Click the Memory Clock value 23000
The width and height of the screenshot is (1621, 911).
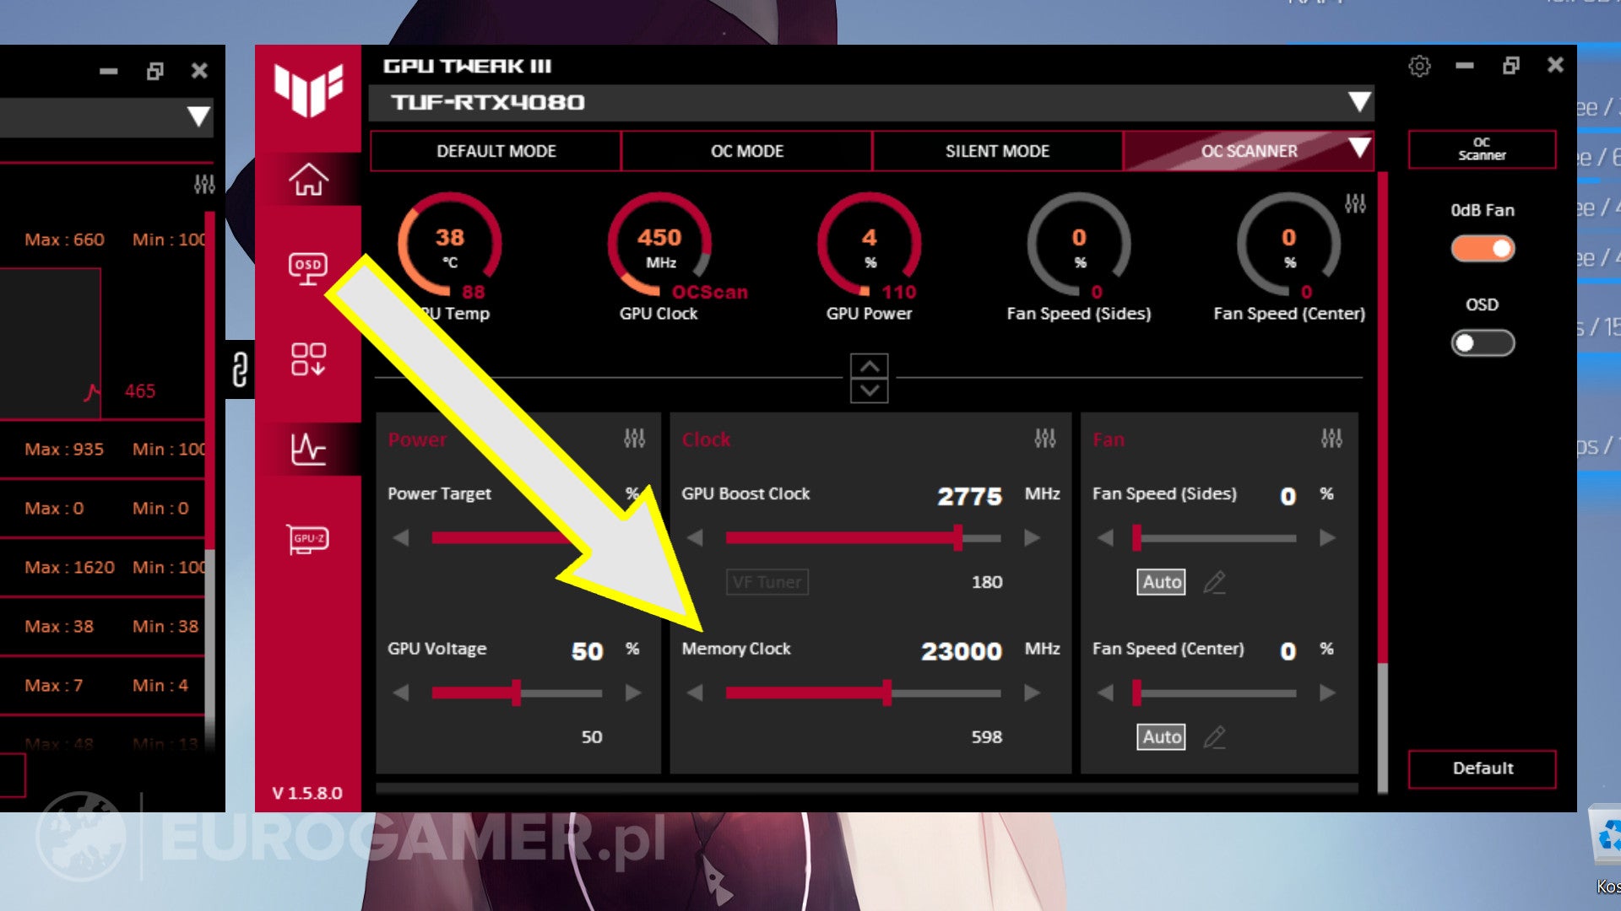pos(962,651)
